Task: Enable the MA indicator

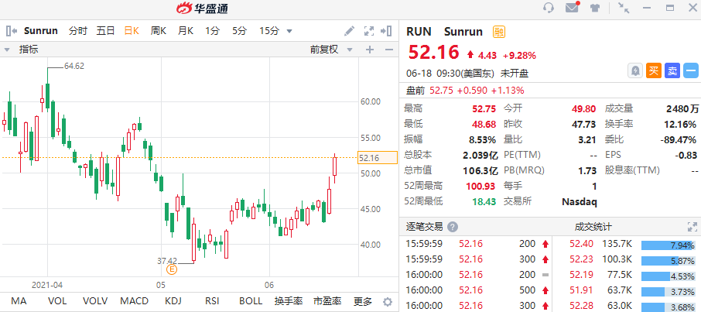Action: [19, 301]
